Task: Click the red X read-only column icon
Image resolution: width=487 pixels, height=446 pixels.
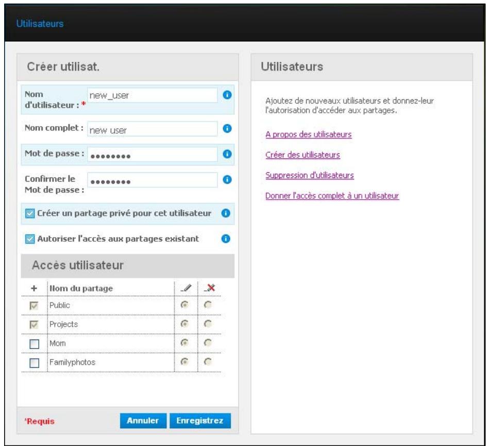Action: pos(209,288)
